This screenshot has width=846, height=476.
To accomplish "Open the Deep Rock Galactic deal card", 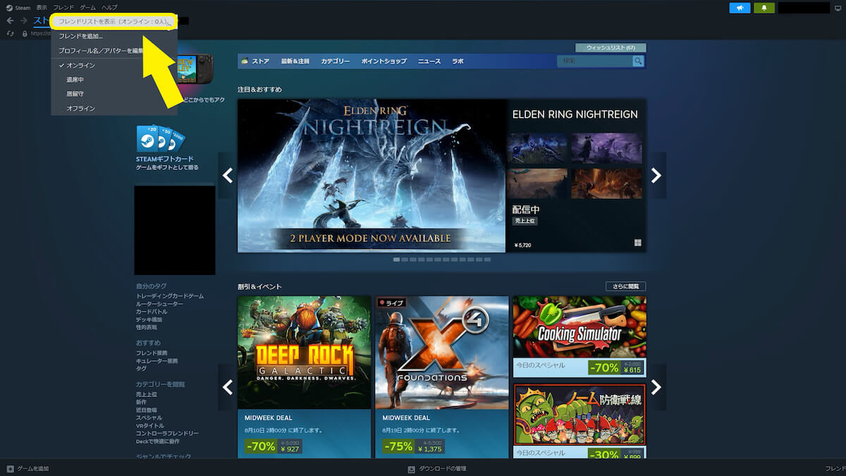I will click(x=304, y=377).
